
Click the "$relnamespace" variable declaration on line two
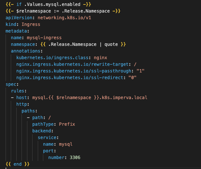34,11
